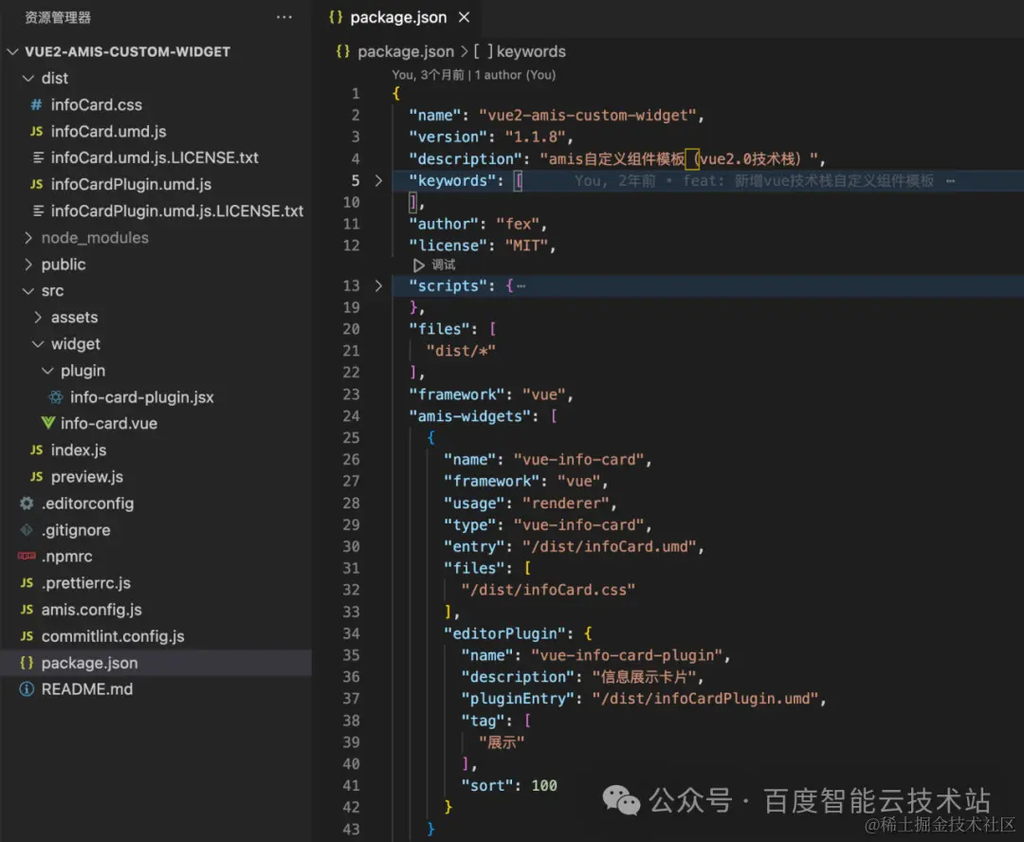1024x842 pixels.
Task: Collapse the widget folder chevron
Action: (38, 344)
